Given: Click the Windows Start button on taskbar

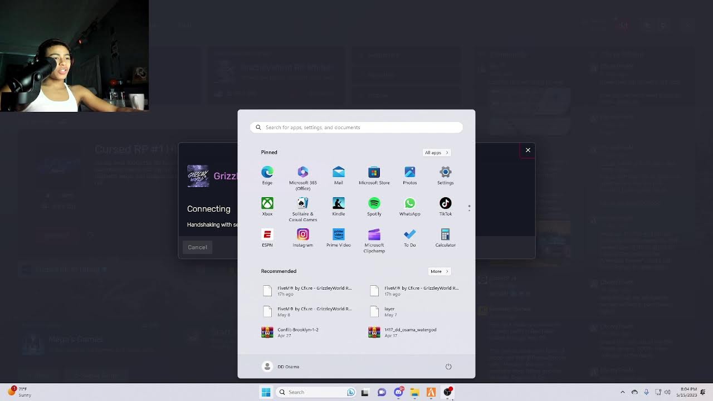Looking at the screenshot, I should tap(266, 392).
